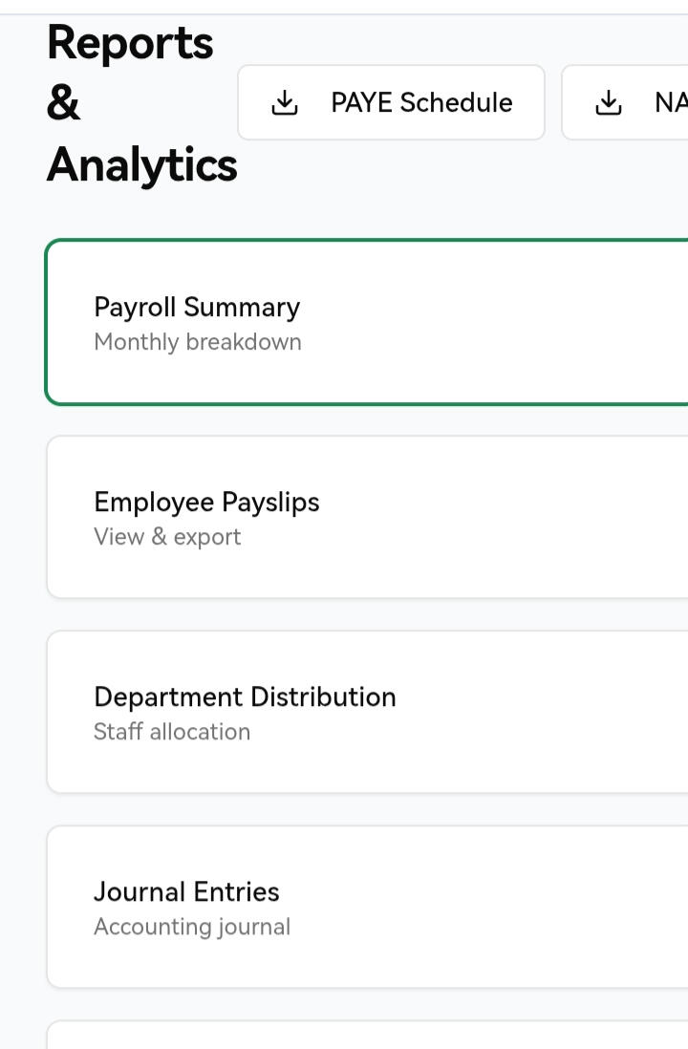Click the PAYE Schedule label text
Screen dimensions: 688x1049
pyautogui.click(x=421, y=103)
